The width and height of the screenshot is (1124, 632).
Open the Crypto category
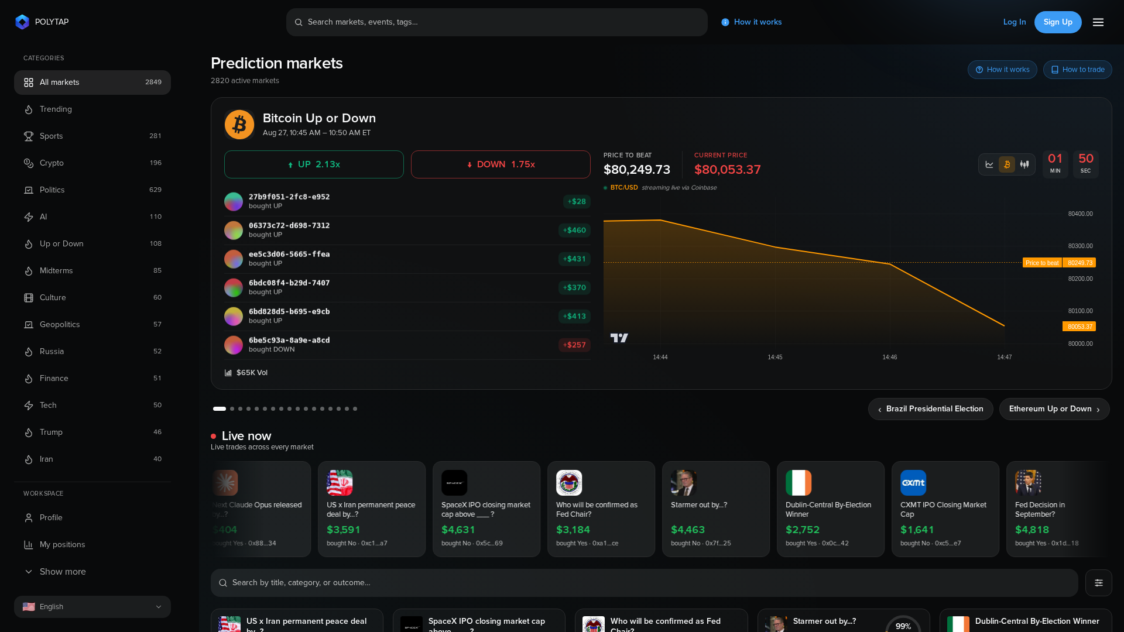coord(92,163)
